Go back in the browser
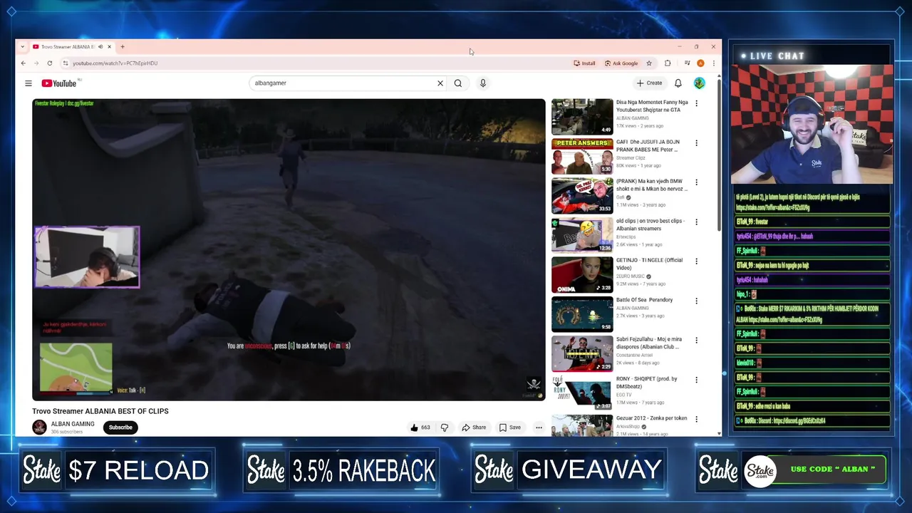Image resolution: width=912 pixels, height=513 pixels. tap(23, 63)
